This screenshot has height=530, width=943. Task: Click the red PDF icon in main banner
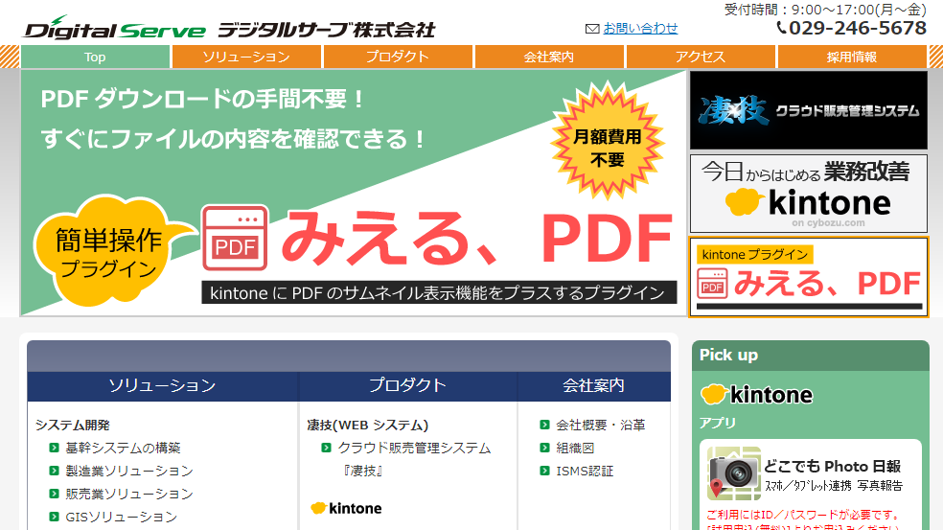click(x=235, y=239)
